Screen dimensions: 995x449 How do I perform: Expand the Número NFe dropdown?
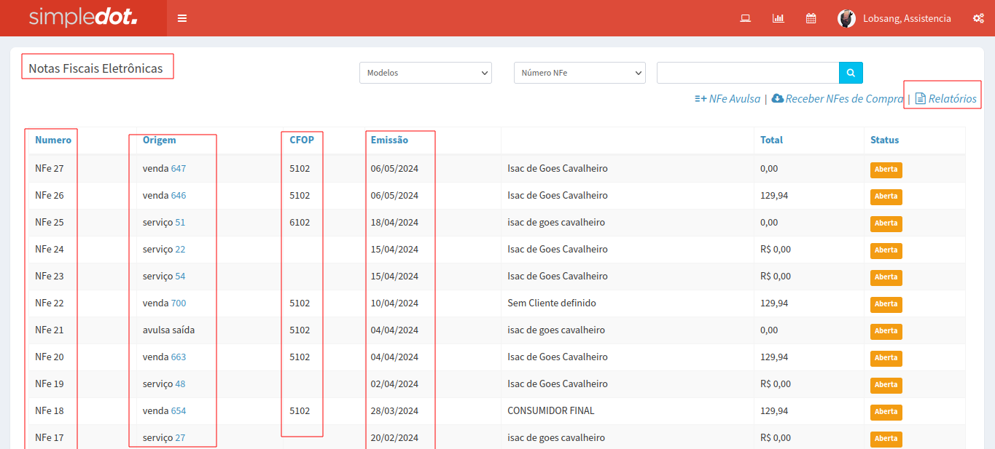coord(580,73)
